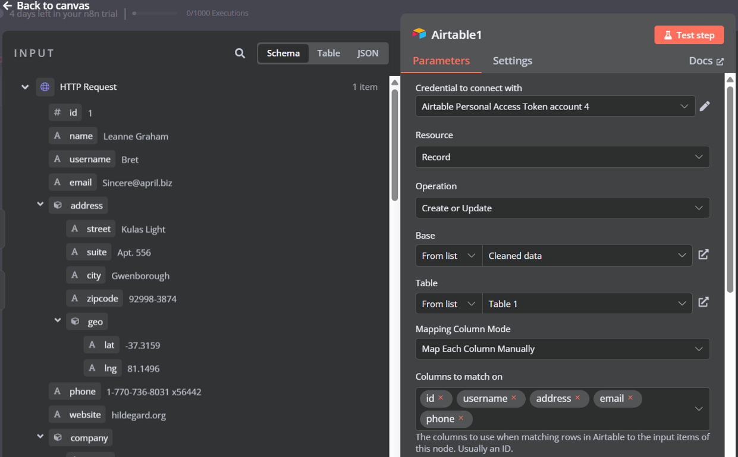
Task: Open Table 1 in Airtable via external link icon
Action: (704, 302)
